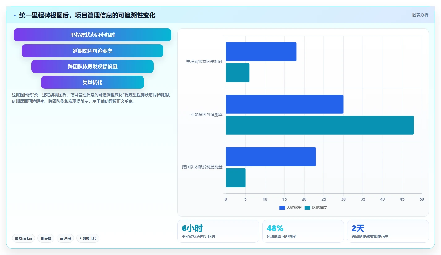Click the 图表分析 label in header
This screenshot has width=441, height=255.
coord(420,15)
